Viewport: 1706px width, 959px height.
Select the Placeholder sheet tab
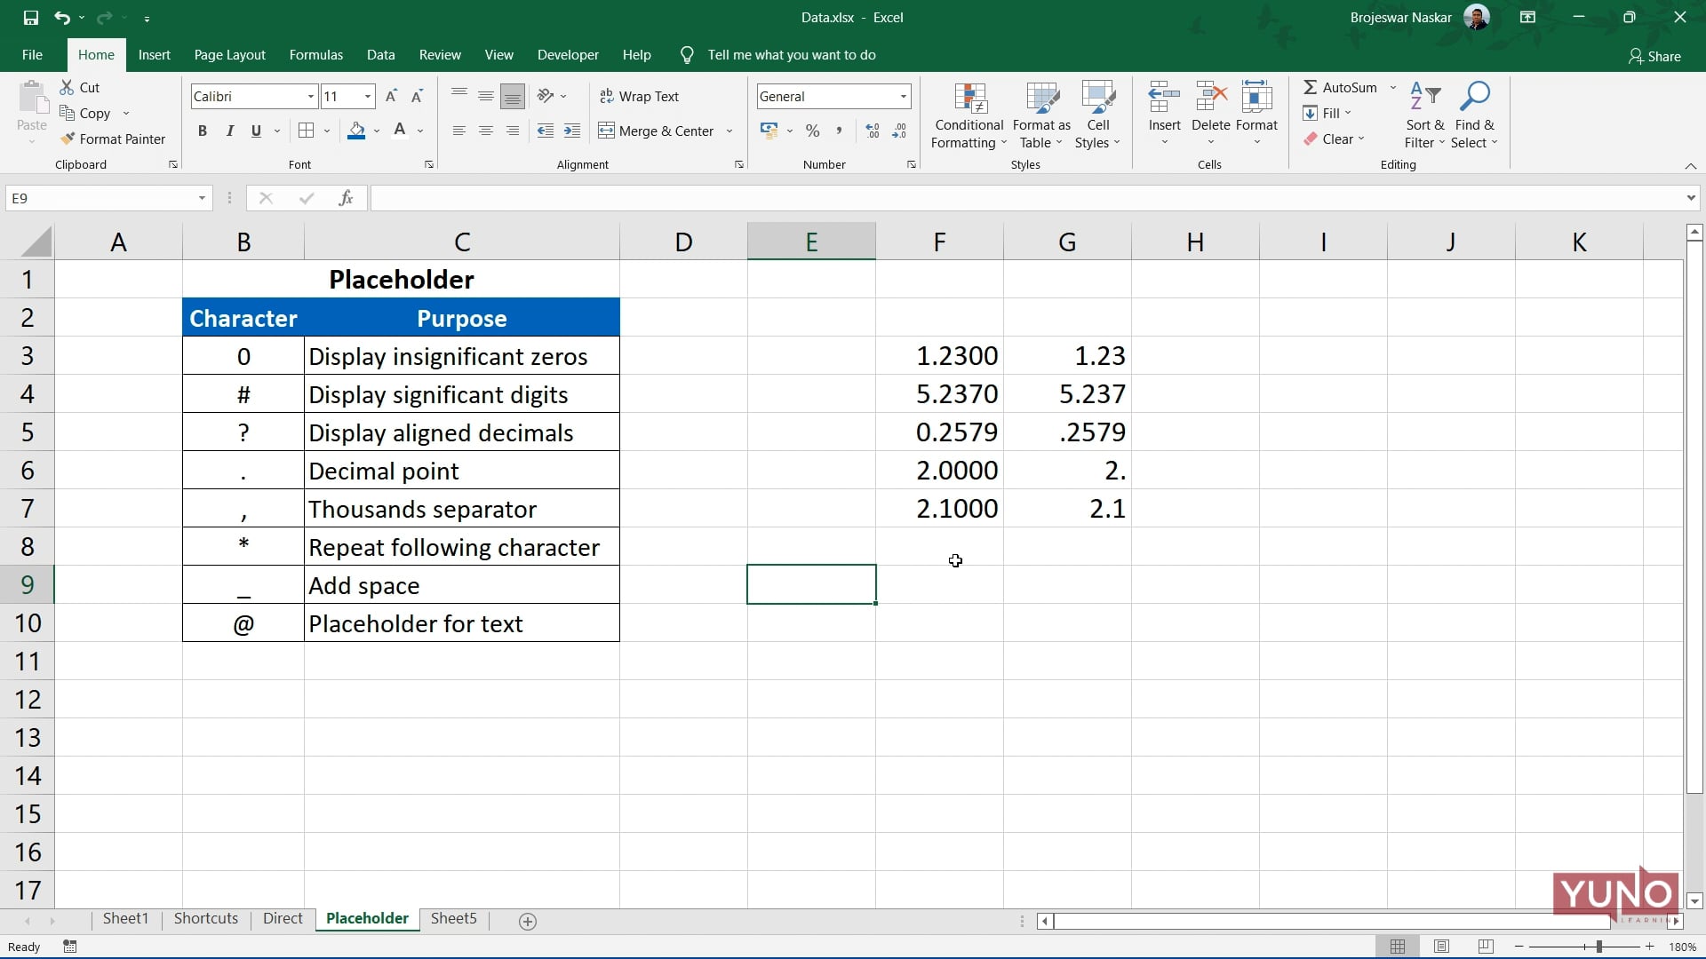[x=367, y=918]
